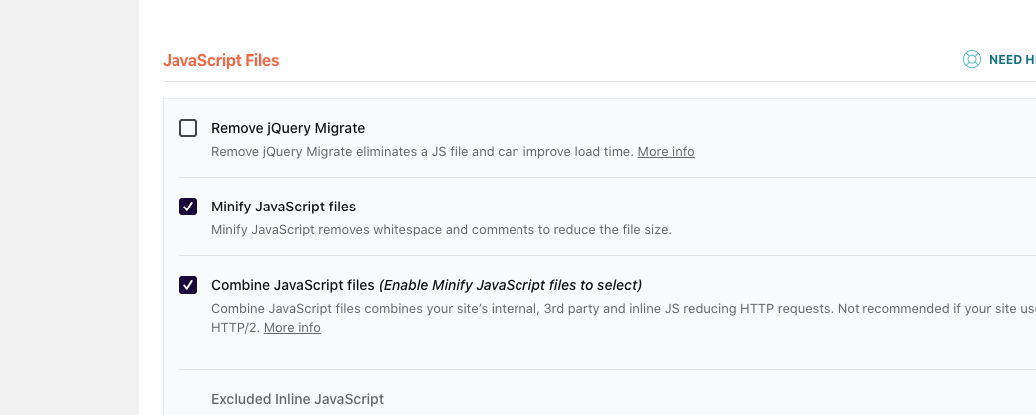
Task: Click the Need Help lifebuoy icon
Action: pyautogui.click(x=972, y=60)
